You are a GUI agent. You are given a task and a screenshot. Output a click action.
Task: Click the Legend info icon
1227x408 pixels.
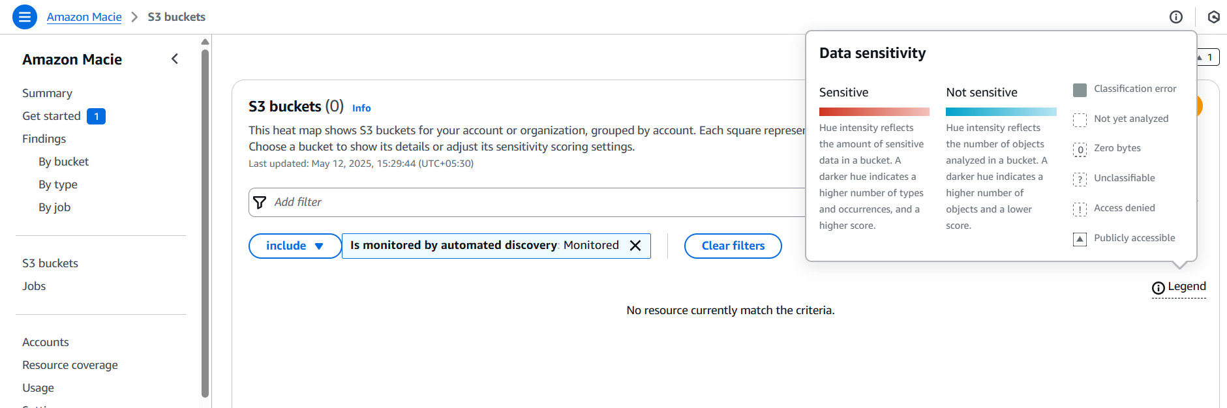coord(1159,287)
